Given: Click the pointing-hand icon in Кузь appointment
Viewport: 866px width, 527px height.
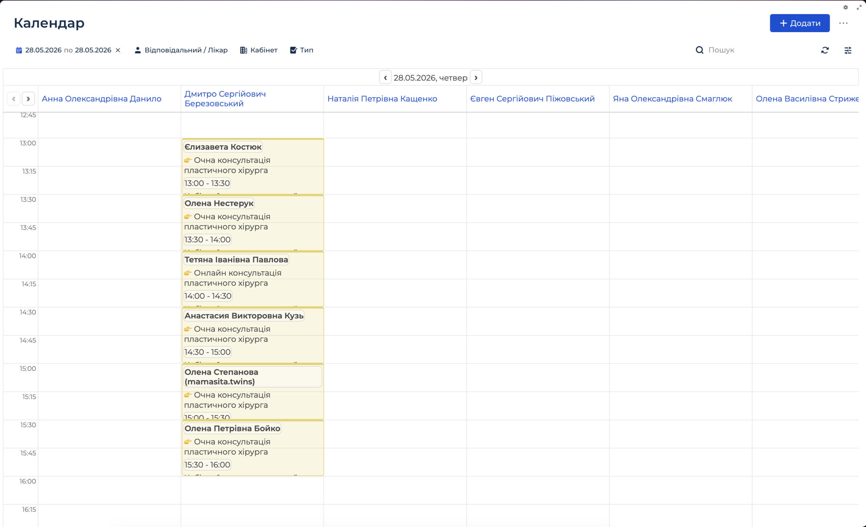Looking at the screenshot, I should tap(188, 329).
